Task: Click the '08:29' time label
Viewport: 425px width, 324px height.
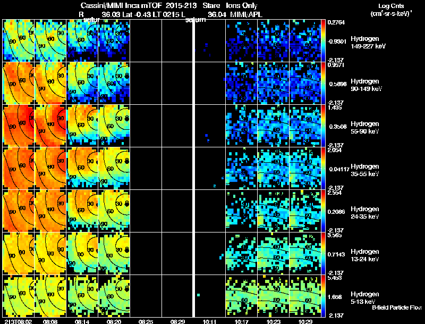Action: [x=177, y=321]
